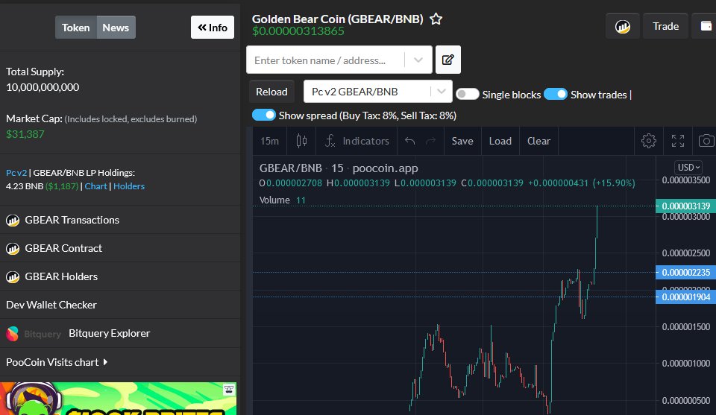
Task: Collapse the panel with the Info button
Action: pyautogui.click(x=213, y=28)
